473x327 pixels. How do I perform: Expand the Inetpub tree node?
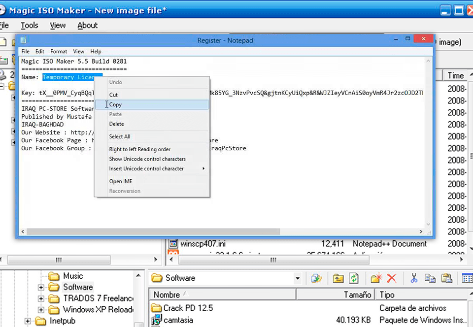click(x=28, y=321)
